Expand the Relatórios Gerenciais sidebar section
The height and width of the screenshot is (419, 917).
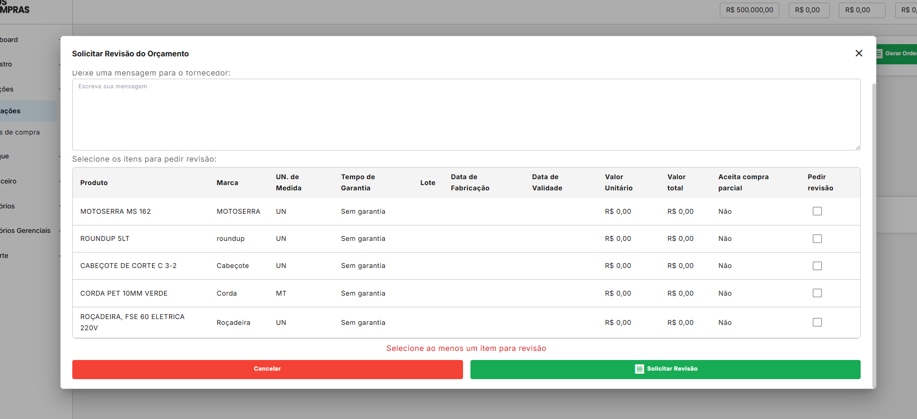27,231
